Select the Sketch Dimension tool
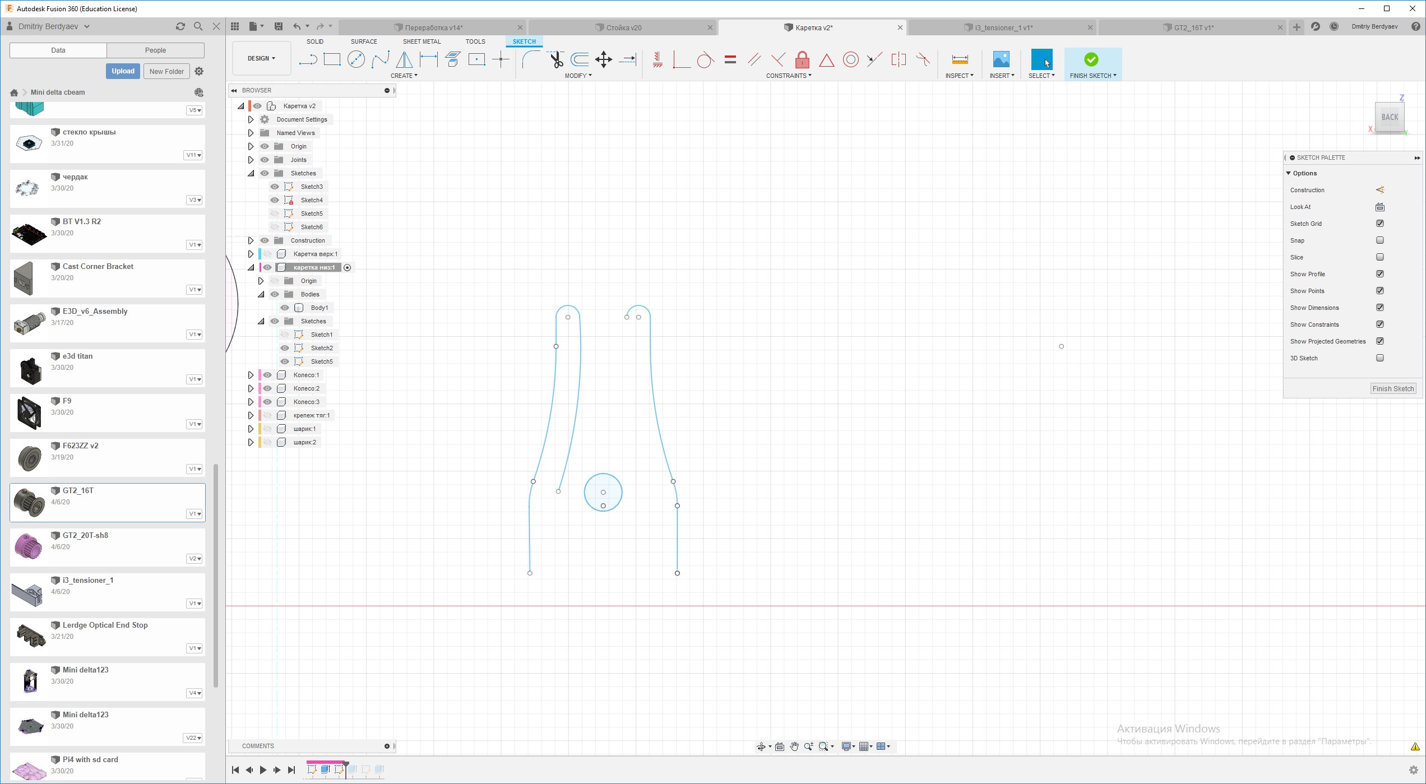1426x784 pixels. point(428,59)
